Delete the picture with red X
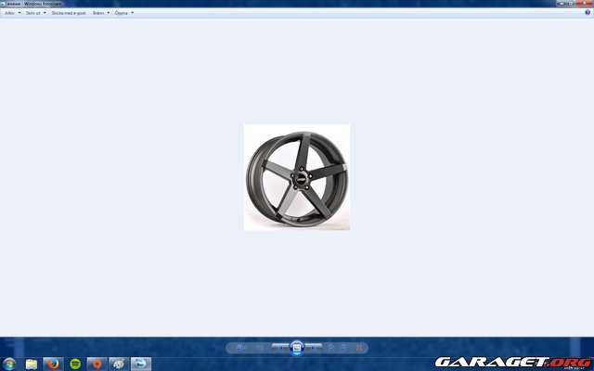The image size is (594, 371). [359, 348]
